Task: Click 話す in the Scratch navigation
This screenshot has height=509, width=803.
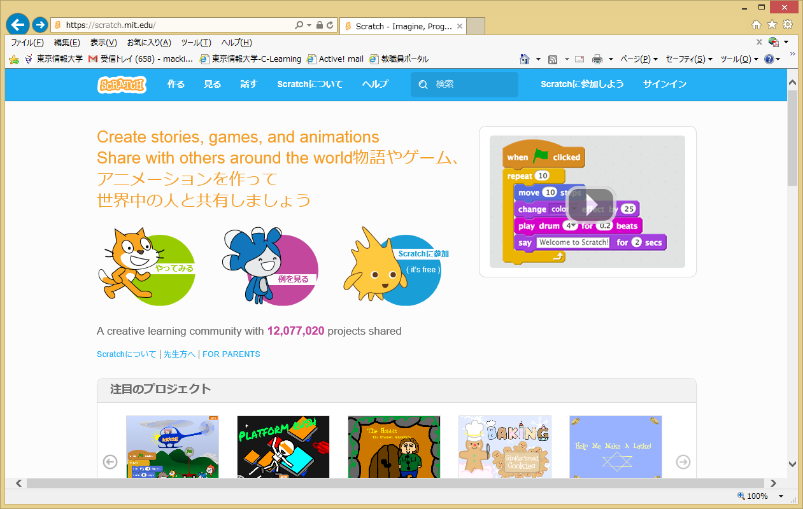Action: pos(249,84)
